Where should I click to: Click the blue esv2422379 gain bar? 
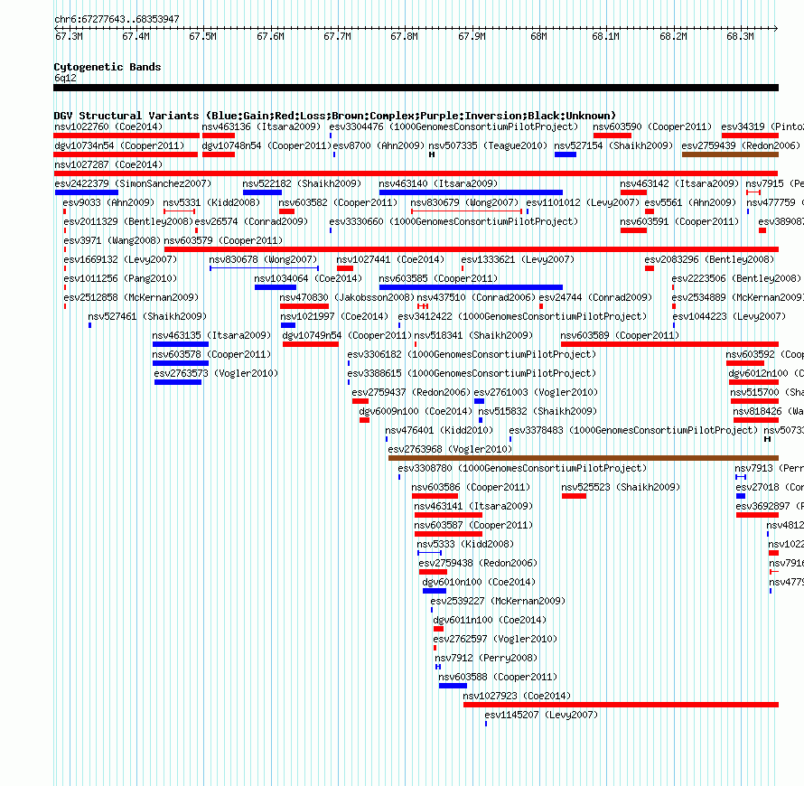click(x=87, y=192)
